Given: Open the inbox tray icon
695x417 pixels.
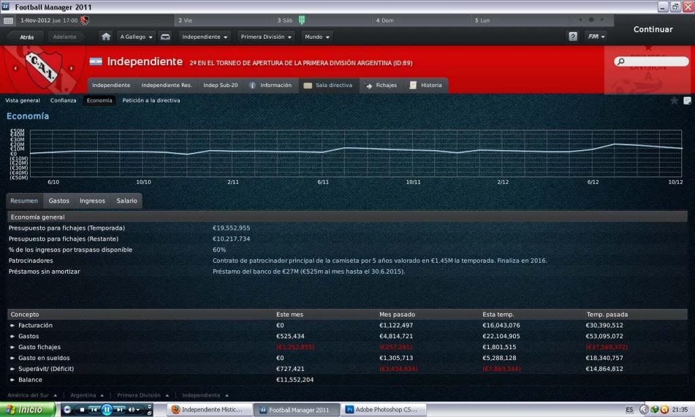Looking at the screenshot, I should coord(166,37).
